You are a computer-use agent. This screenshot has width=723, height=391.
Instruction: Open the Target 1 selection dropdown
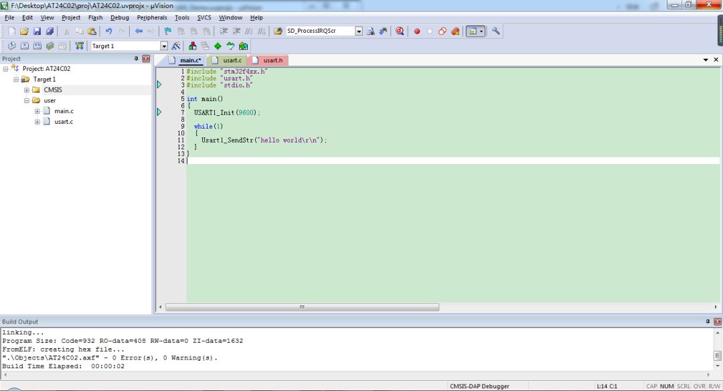pos(164,46)
